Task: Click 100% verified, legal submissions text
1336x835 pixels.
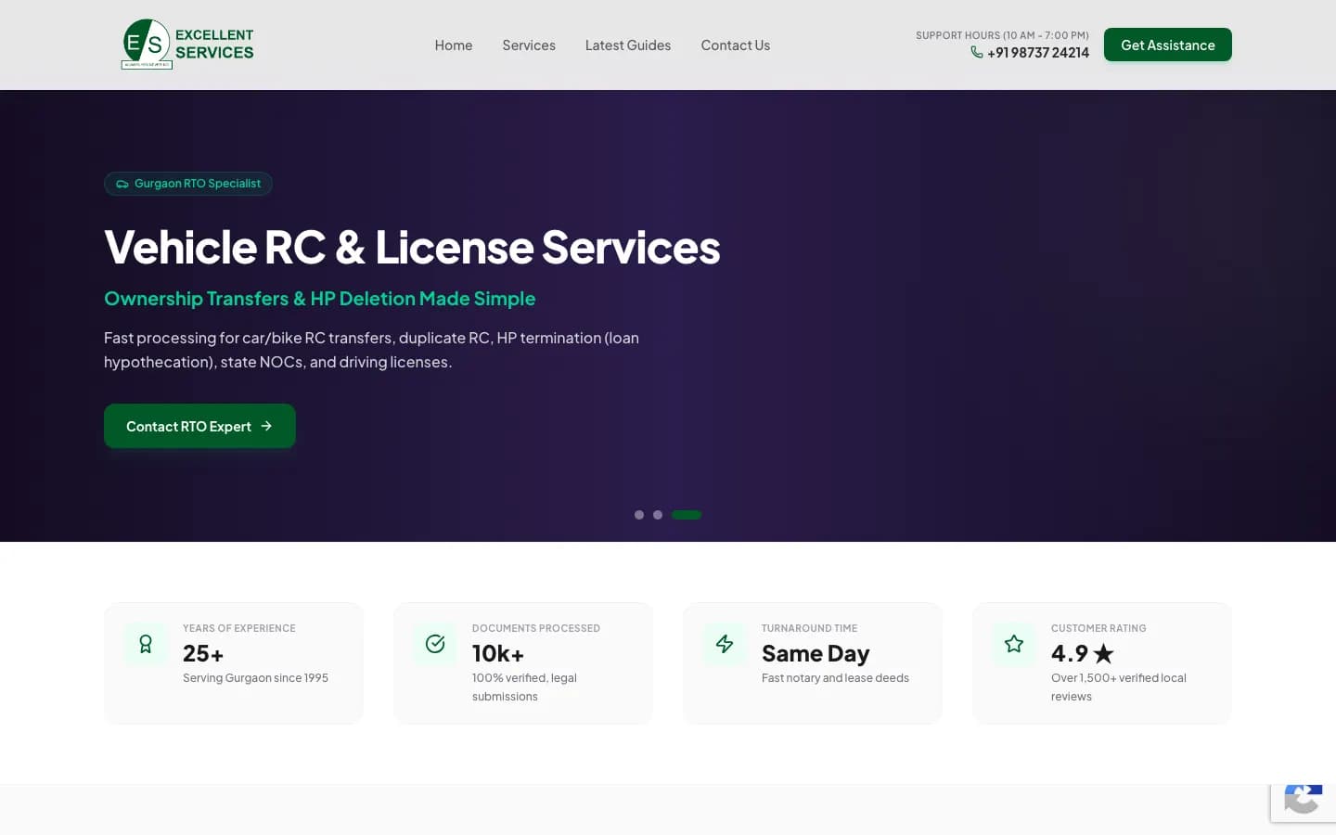Action: pos(524,687)
